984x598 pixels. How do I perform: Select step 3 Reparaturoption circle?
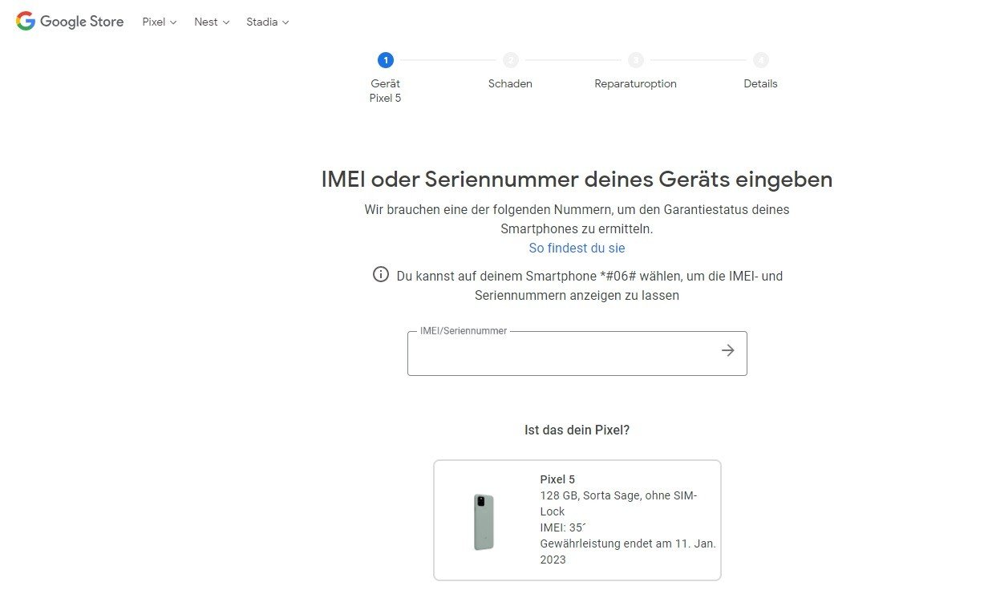[636, 60]
